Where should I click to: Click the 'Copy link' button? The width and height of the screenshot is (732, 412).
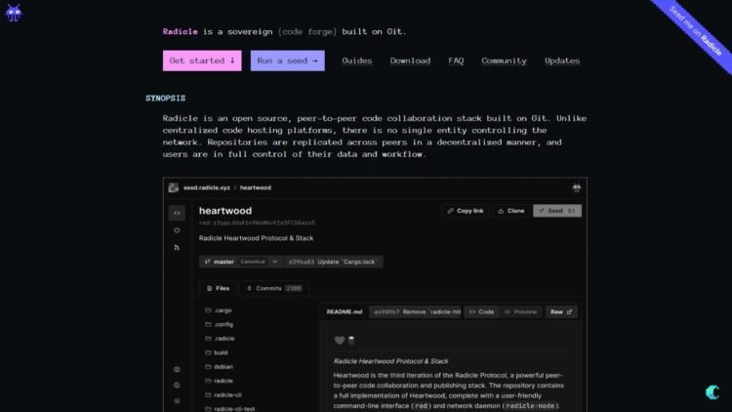click(466, 211)
